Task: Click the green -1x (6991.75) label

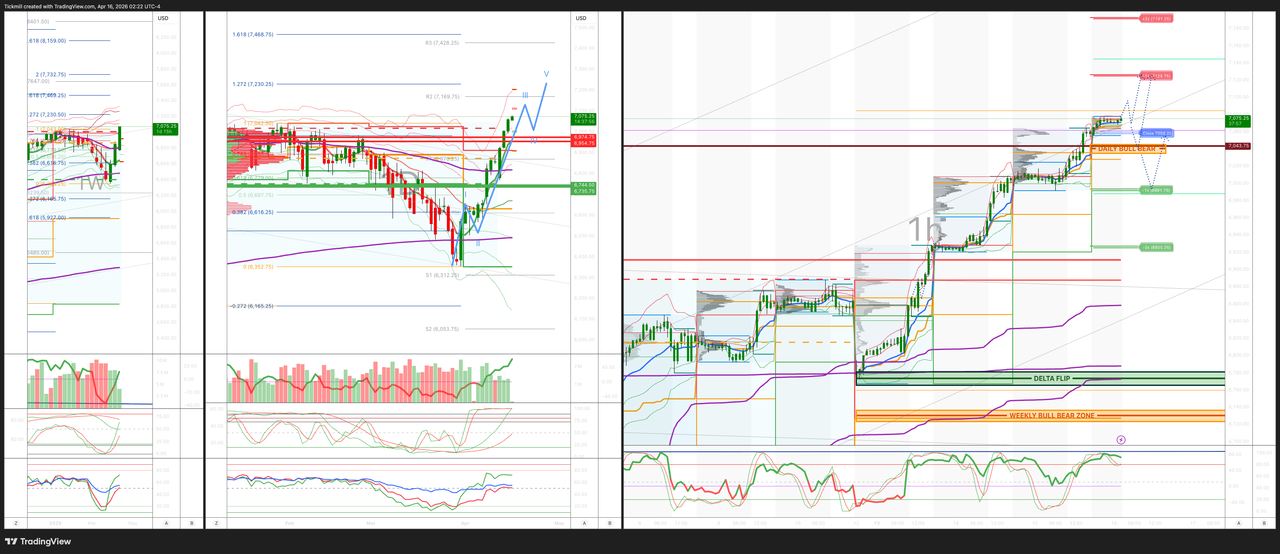Action: (x=1156, y=190)
